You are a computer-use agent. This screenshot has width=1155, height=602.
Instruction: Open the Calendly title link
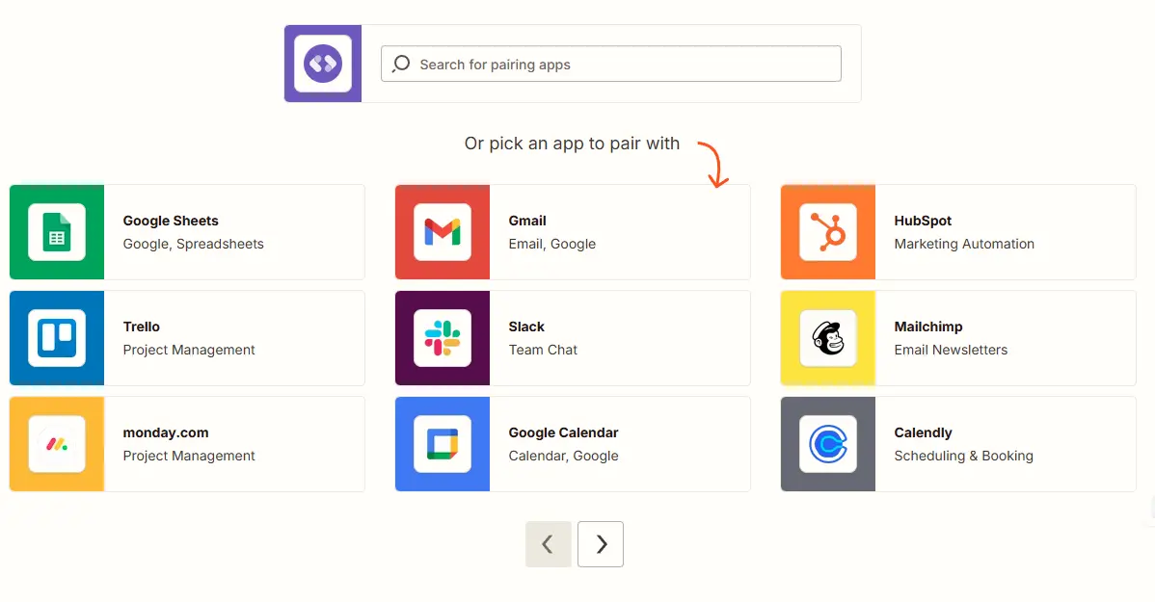pyautogui.click(x=923, y=432)
